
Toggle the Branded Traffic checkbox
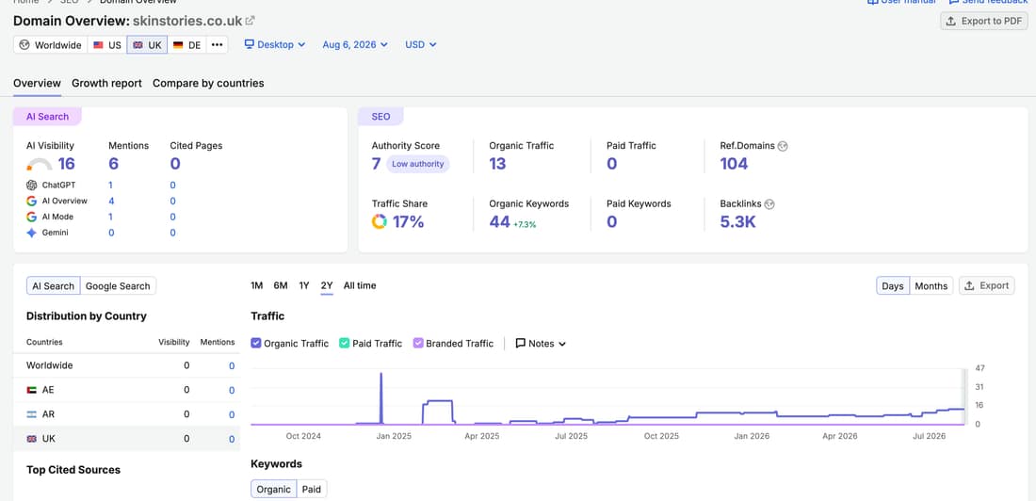coord(417,343)
